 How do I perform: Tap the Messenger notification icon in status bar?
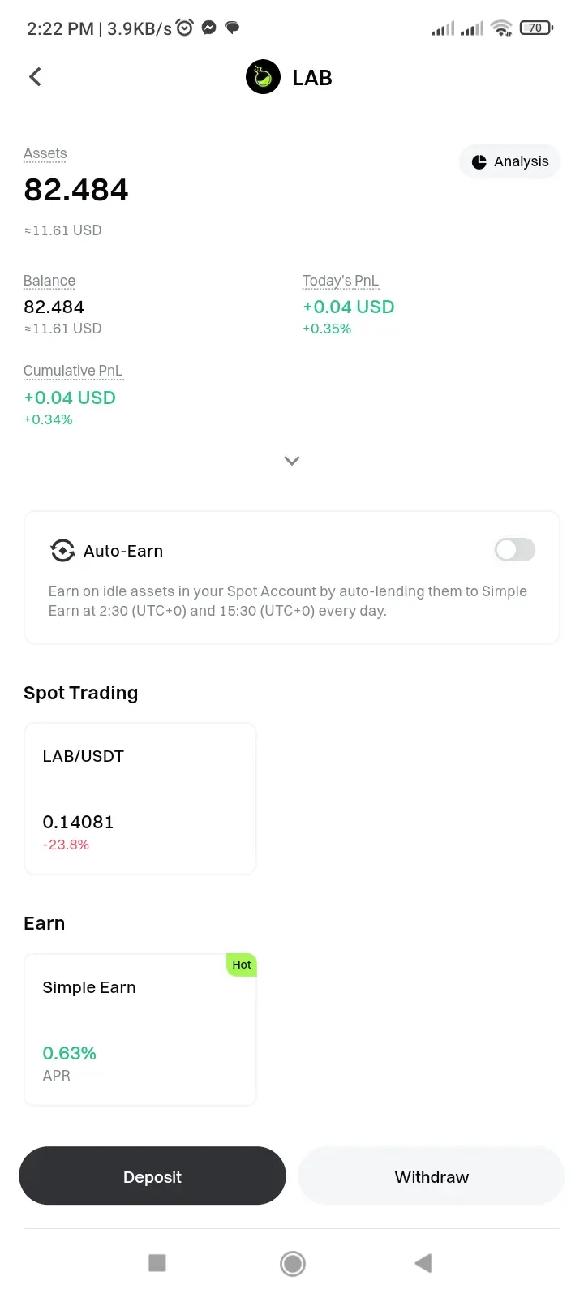[x=208, y=28]
